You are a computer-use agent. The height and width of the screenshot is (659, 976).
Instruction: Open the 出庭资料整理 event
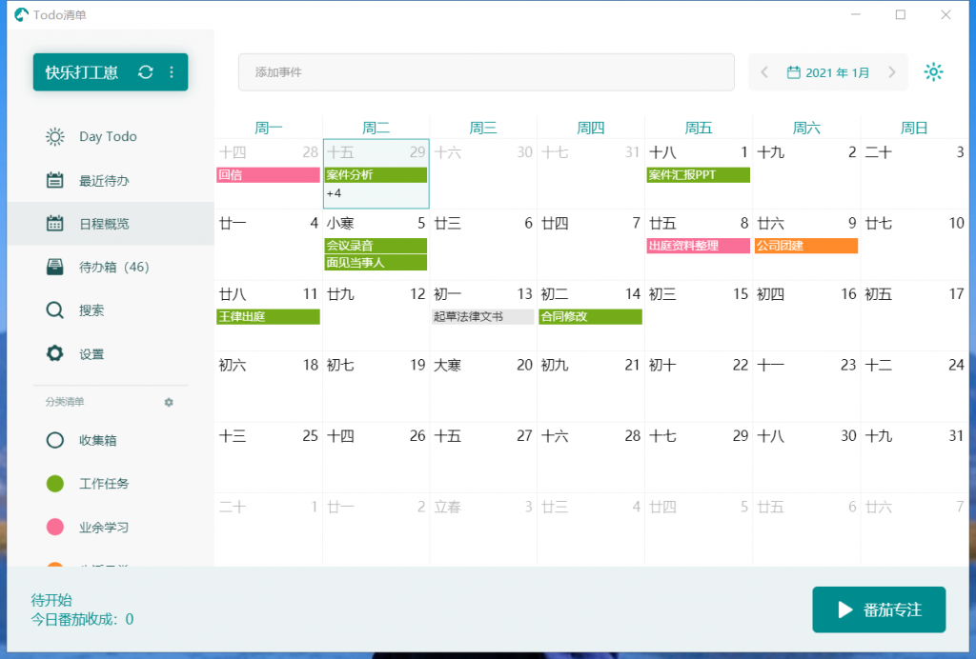[699, 246]
